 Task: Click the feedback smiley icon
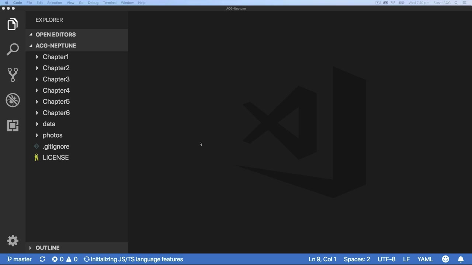pos(445,259)
